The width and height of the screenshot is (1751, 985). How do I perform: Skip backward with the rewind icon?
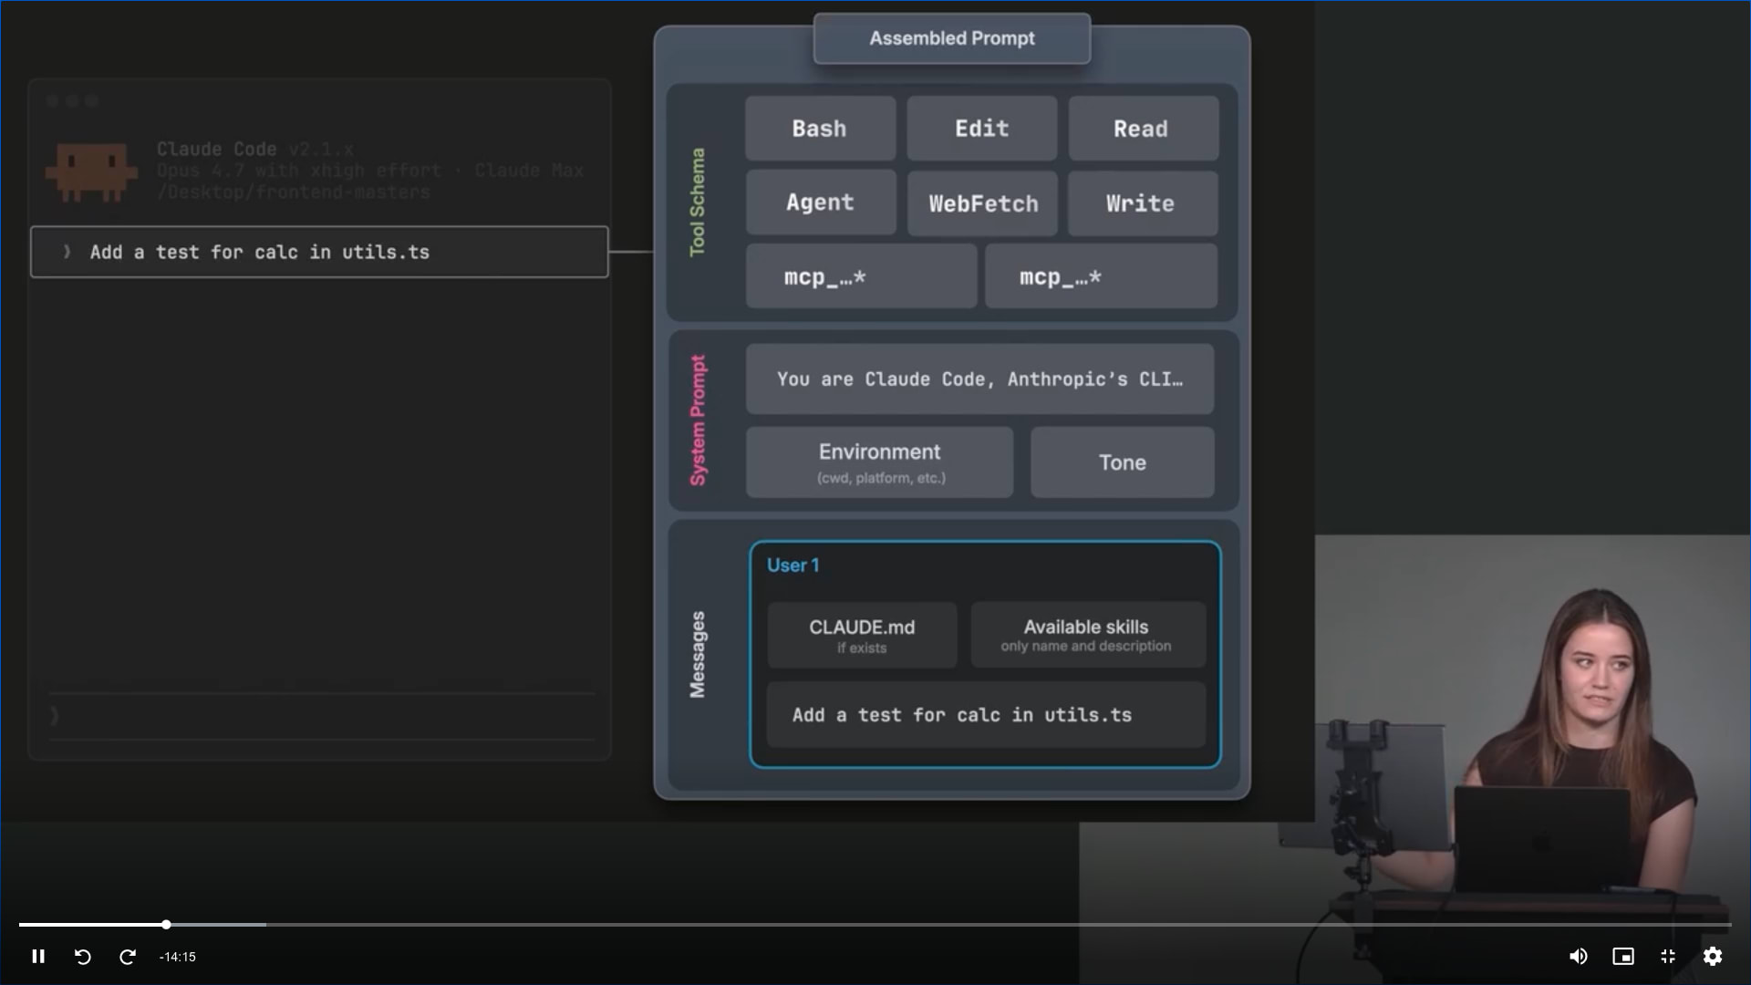(x=83, y=957)
